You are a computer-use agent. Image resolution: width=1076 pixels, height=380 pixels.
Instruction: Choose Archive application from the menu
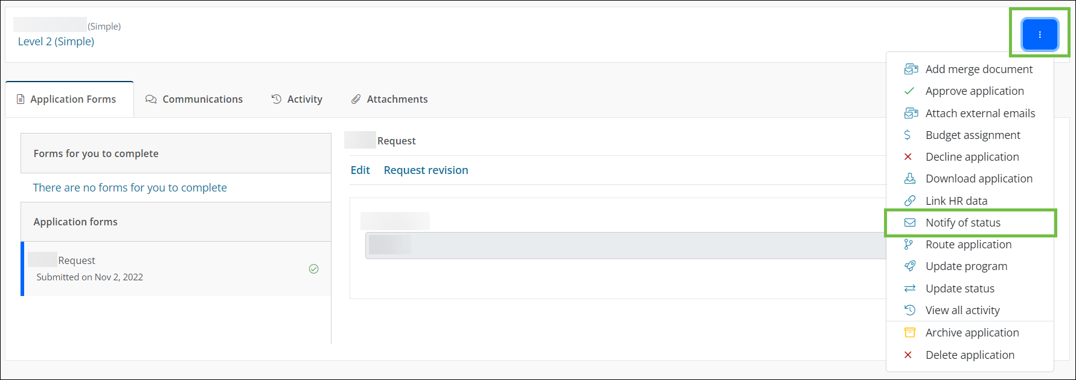coord(972,333)
